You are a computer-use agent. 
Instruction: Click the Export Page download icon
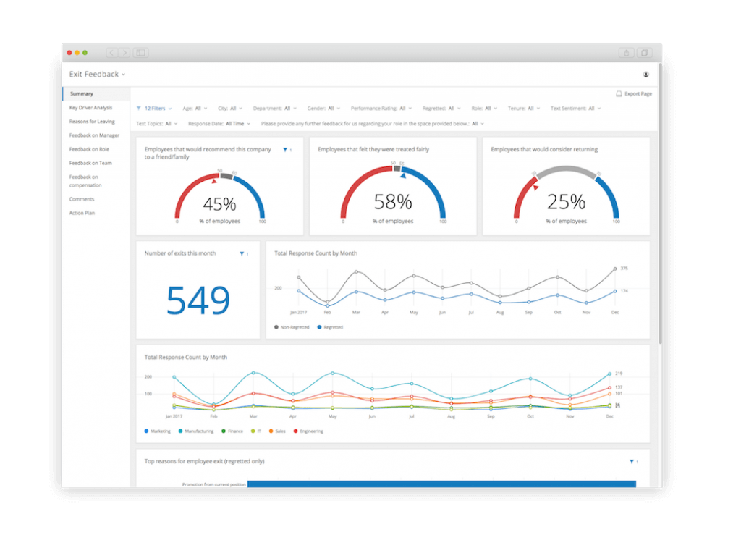619,93
